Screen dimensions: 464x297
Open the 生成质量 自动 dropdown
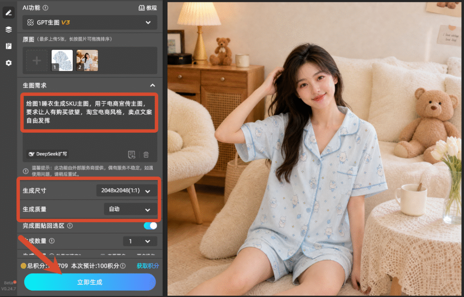130,209
